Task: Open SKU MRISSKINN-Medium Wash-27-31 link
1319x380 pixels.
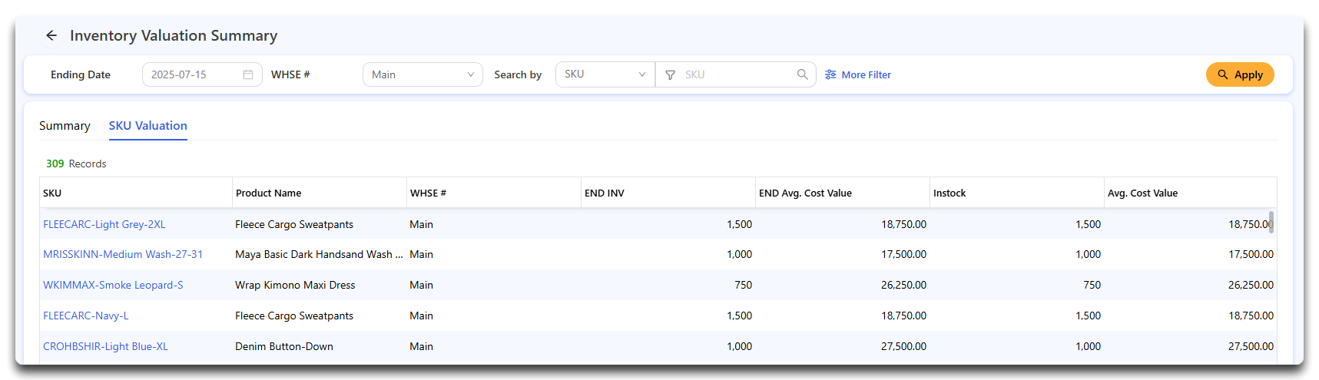Action: [123, 254]
